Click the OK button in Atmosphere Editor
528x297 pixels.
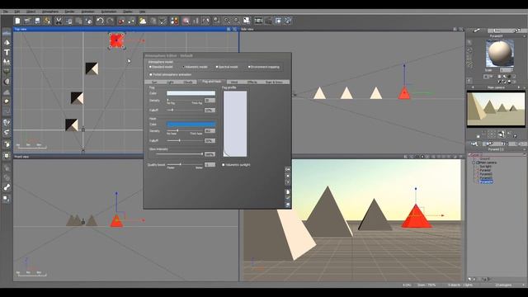[288, 169]
